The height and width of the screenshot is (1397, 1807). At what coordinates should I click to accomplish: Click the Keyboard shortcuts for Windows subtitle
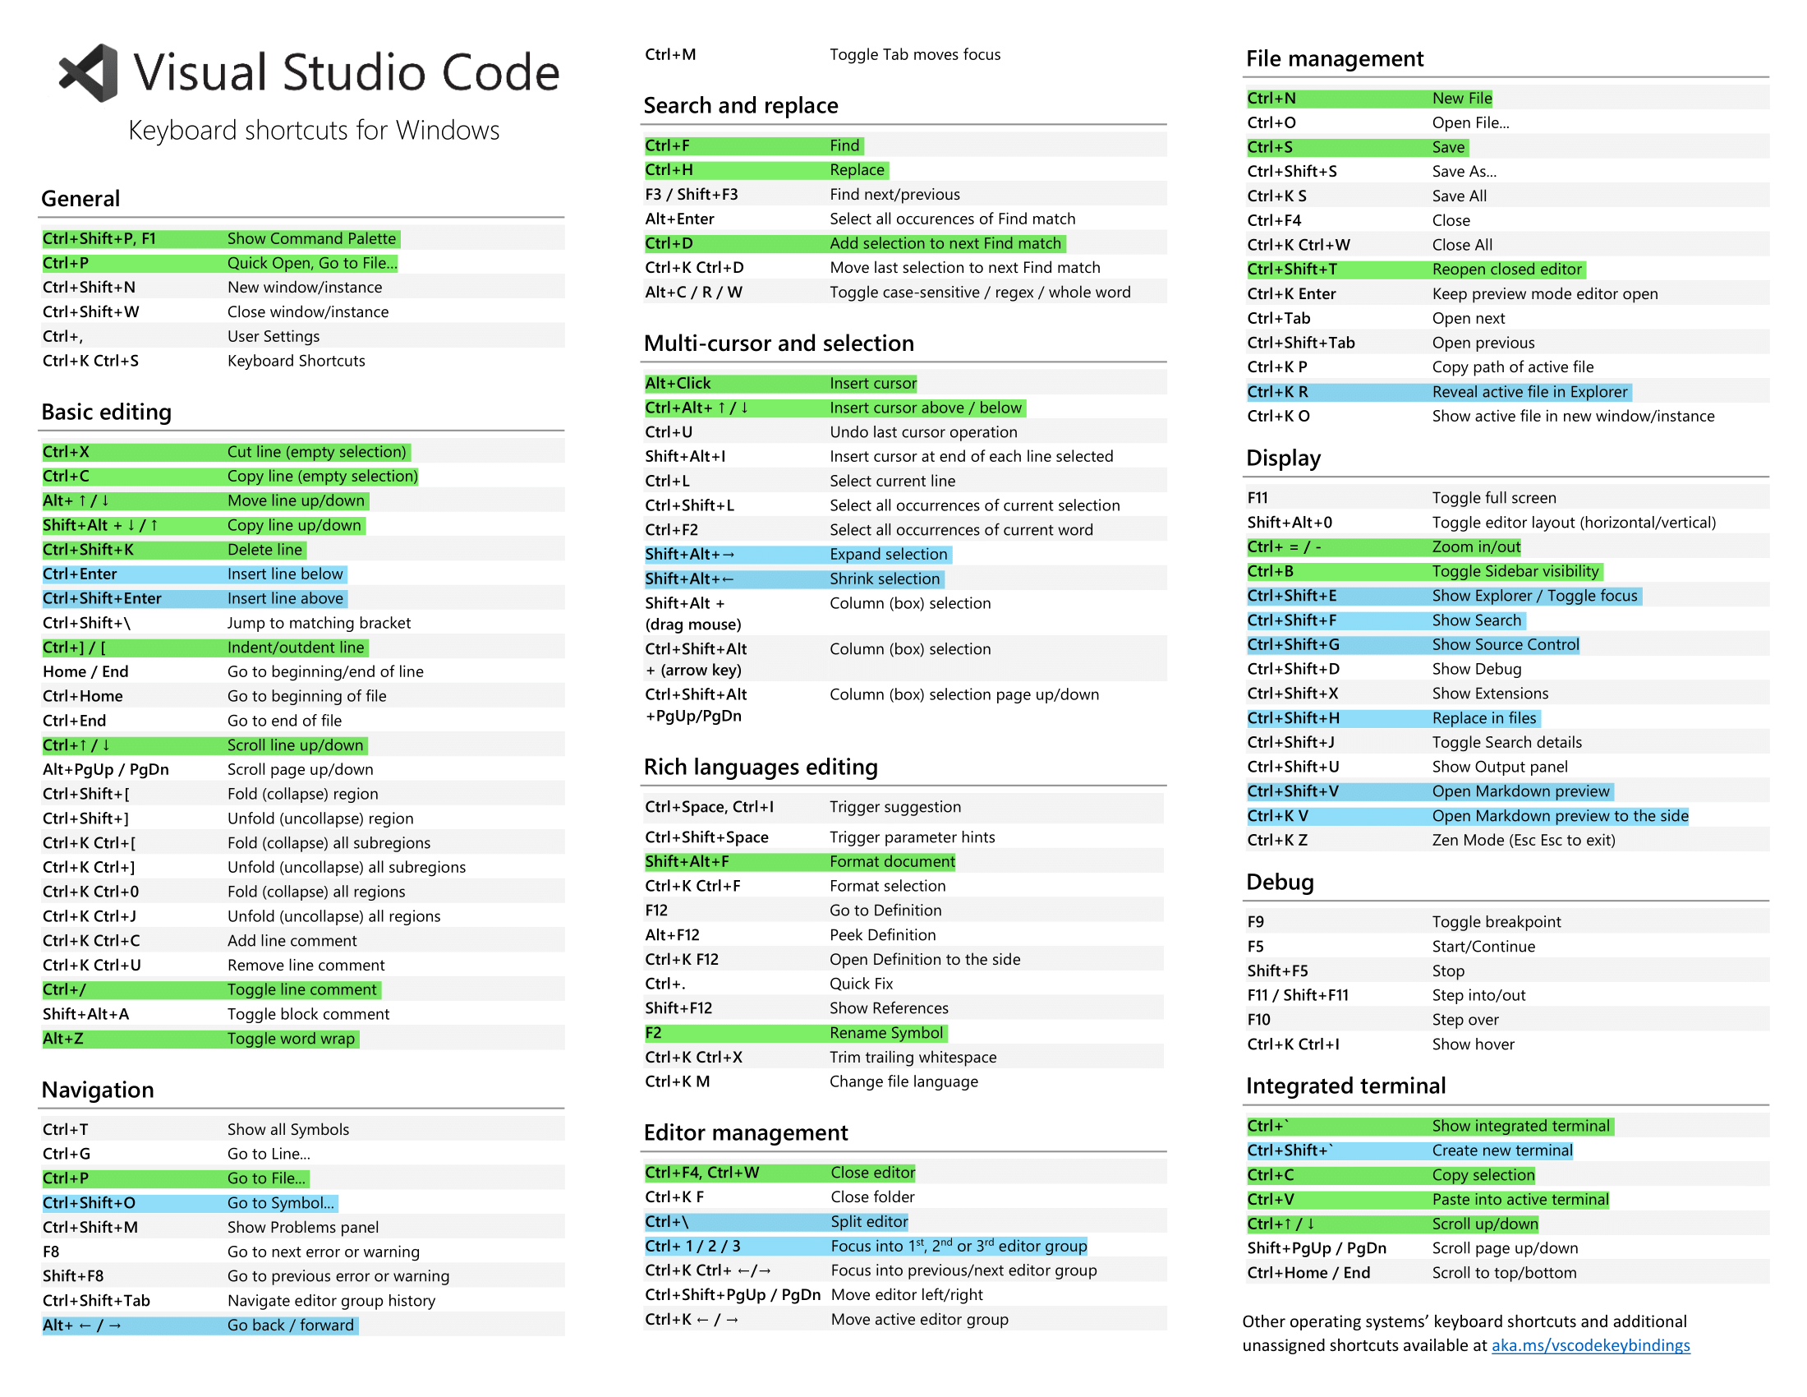315,130
